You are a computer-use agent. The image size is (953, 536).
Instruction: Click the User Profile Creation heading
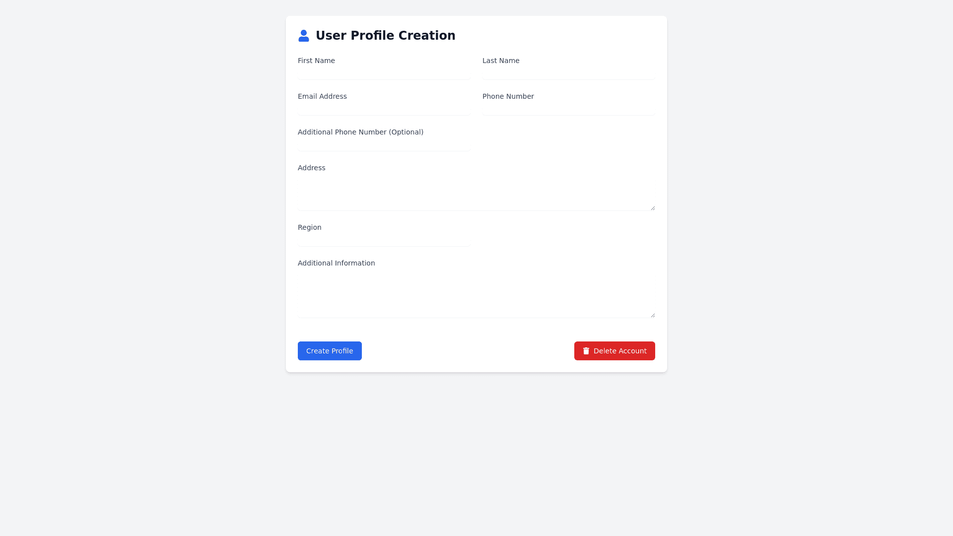(385, 36)
